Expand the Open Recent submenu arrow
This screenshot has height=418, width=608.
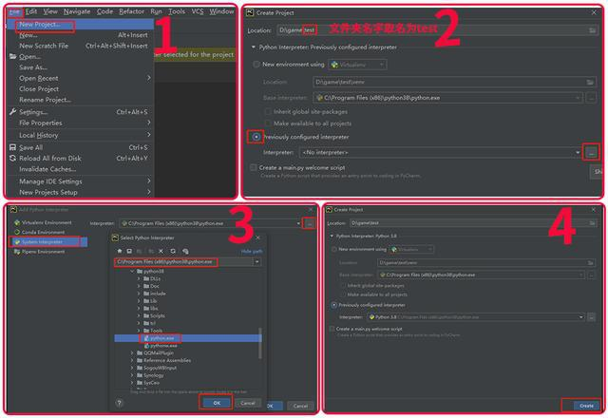(x=149, y=78)
